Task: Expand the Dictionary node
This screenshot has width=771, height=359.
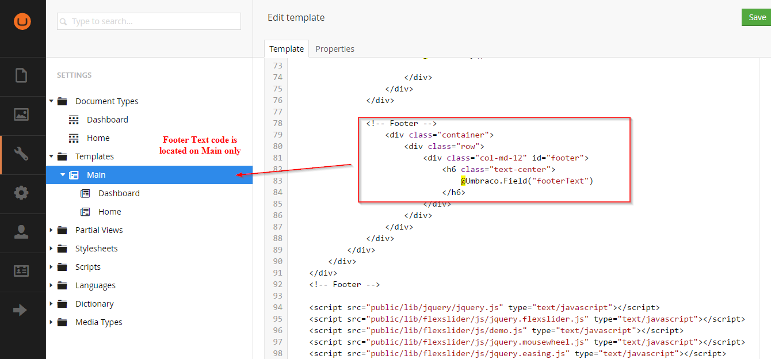Action: click(x=51, y=304)
